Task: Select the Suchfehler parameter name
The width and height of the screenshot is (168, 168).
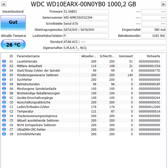Action: click(24, 79)
